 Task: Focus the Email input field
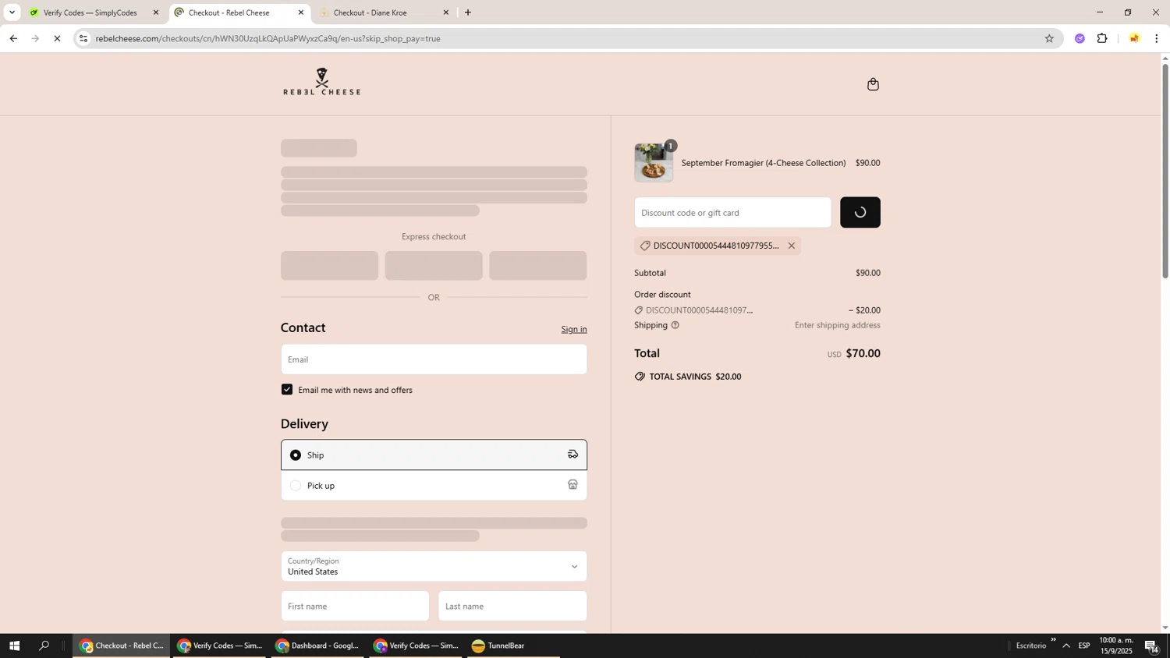(x=434, y=359)
